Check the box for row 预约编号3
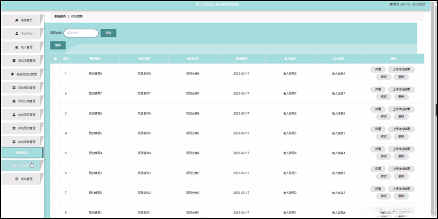 [55, 173]
